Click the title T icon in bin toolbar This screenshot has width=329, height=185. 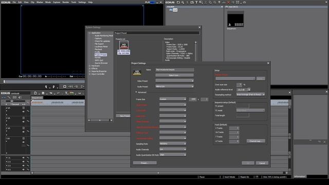(196, 2)
